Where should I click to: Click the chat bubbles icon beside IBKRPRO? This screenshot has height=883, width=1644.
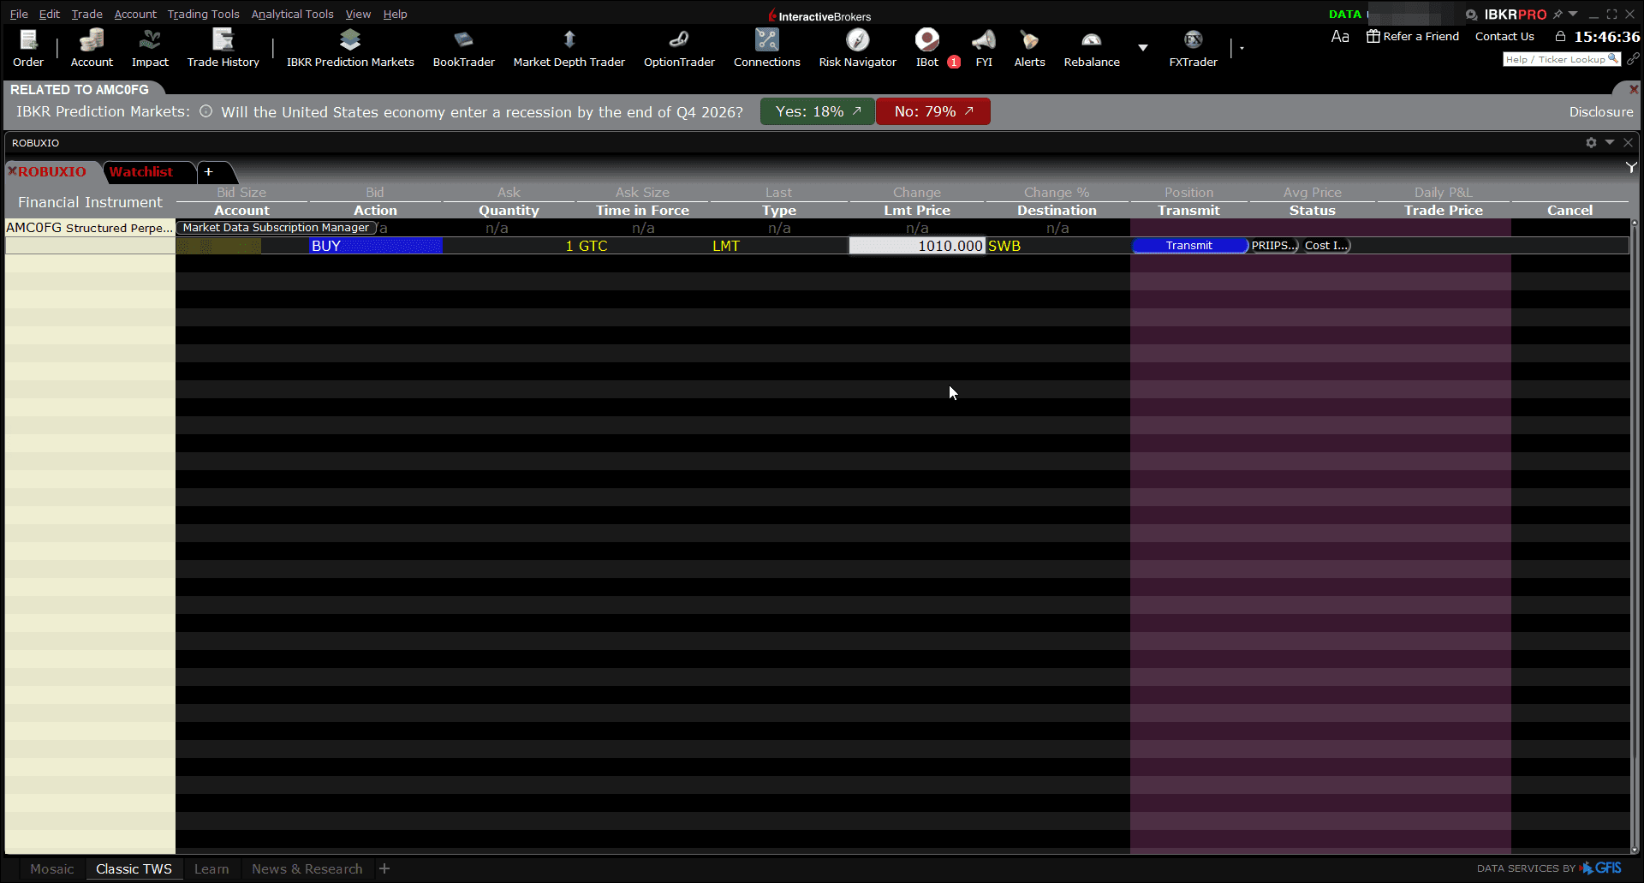[1471, 15]
